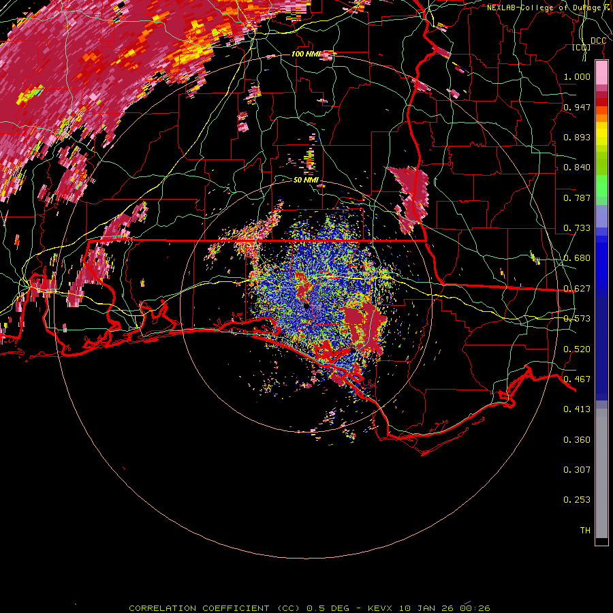Click the 100 NMI range ring label

coord(306,54)
